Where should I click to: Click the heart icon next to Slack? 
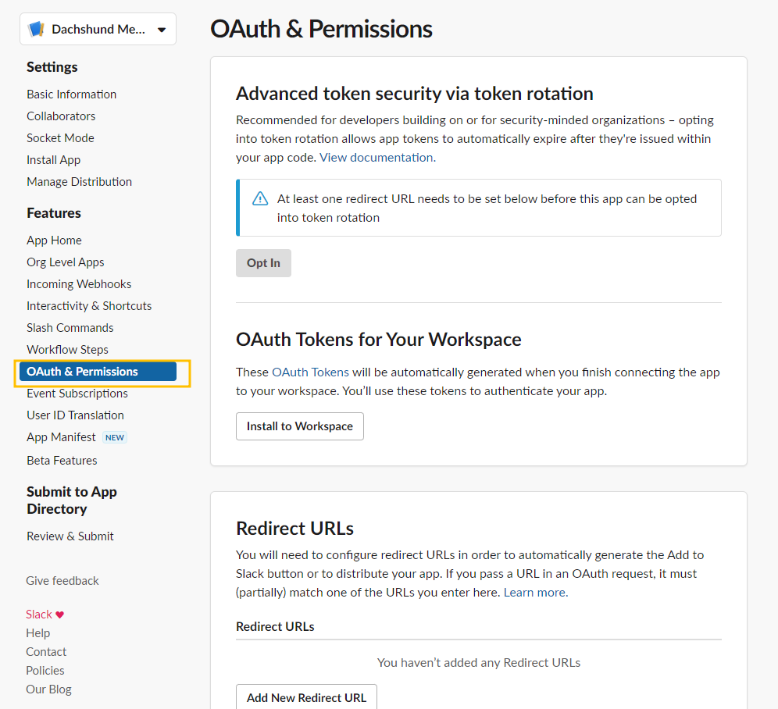59,615
